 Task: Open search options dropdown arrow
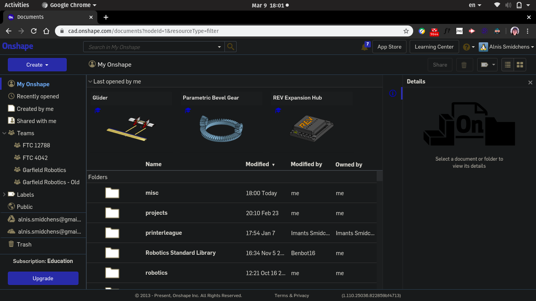click(219, 47)
